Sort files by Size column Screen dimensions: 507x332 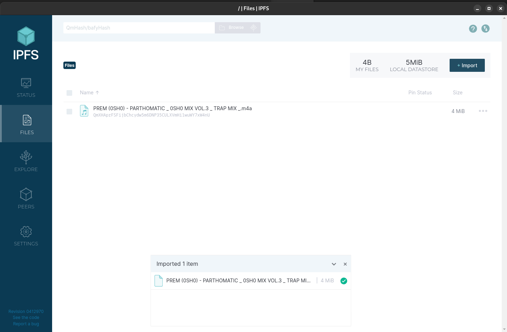point(458,93)
